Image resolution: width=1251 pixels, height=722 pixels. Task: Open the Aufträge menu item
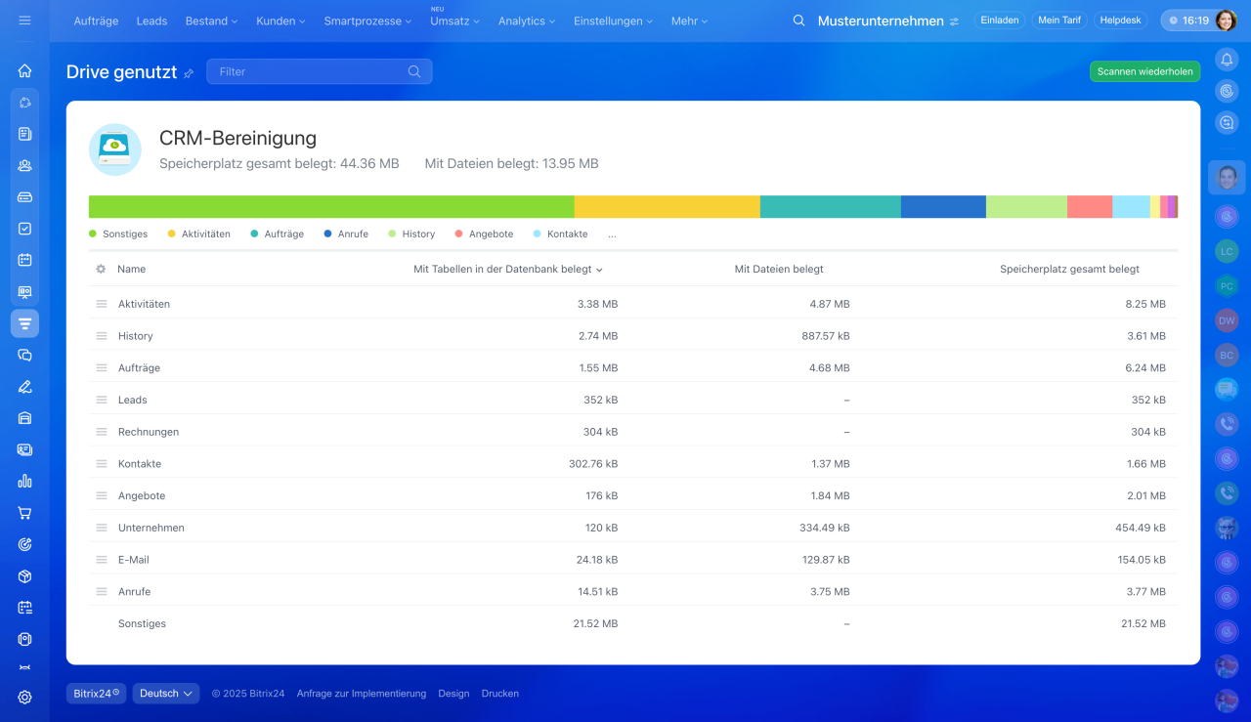[x=96, y=21]
